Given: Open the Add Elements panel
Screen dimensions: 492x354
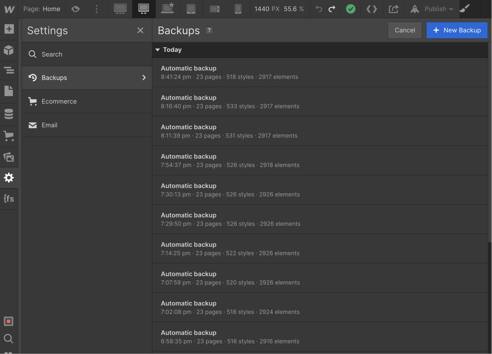Looking at the screenshot, I should [x=9, y=29].
